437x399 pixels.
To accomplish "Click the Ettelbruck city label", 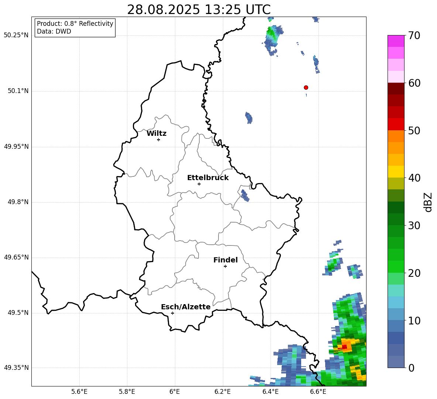I will coord(208,178).
